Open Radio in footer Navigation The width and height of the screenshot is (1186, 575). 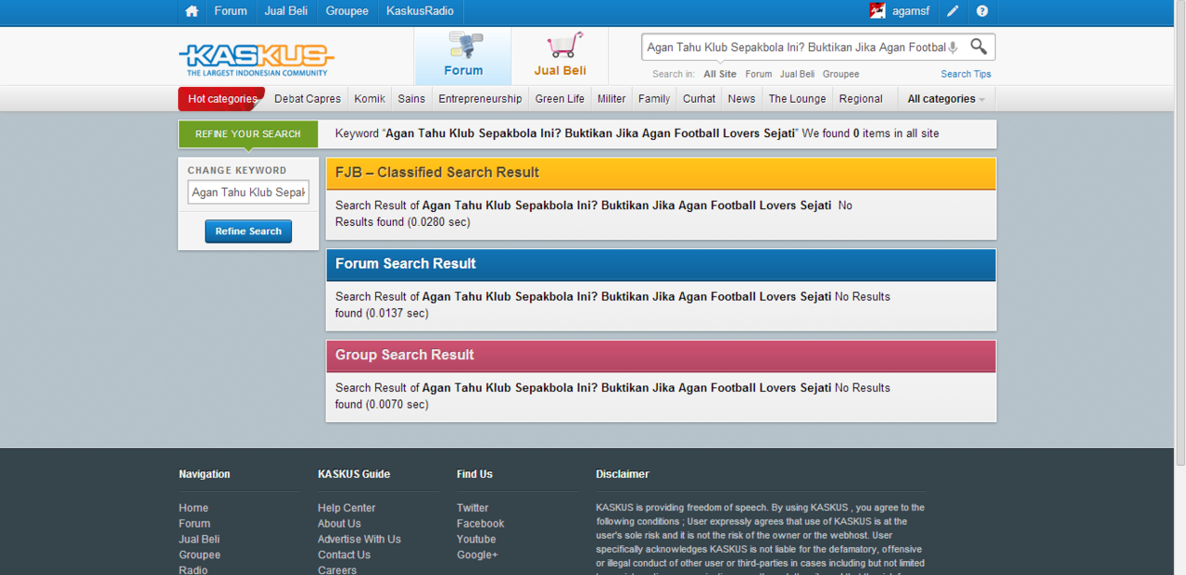(x=193, y=570)
